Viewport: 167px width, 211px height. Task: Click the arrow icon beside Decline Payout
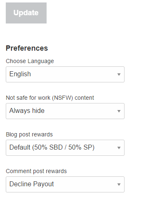click(x=119, y=185)
